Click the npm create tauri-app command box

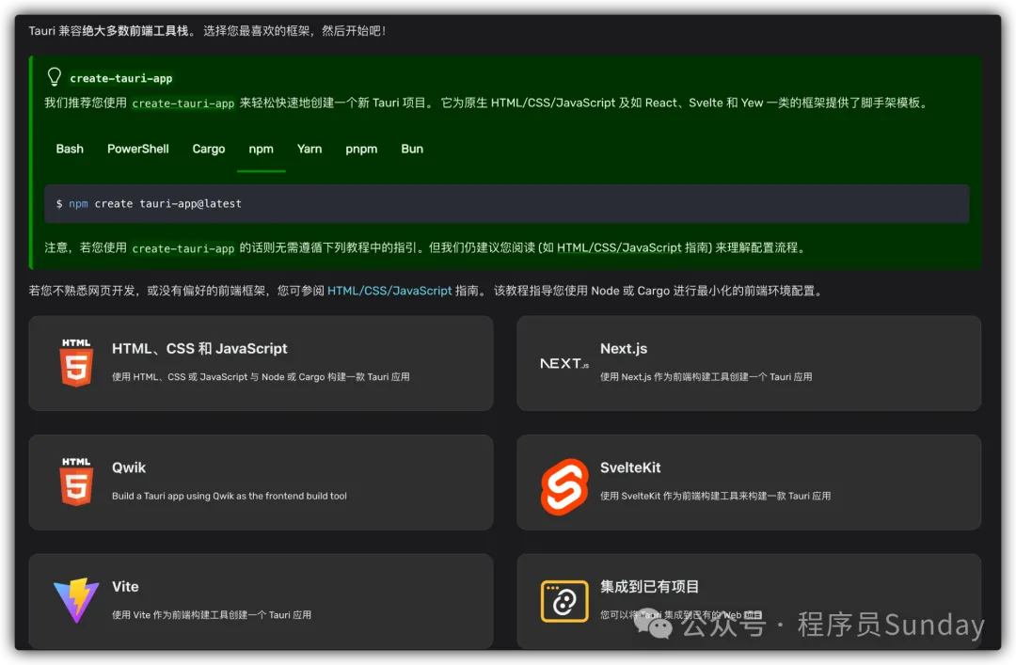(x=506, y=203)
